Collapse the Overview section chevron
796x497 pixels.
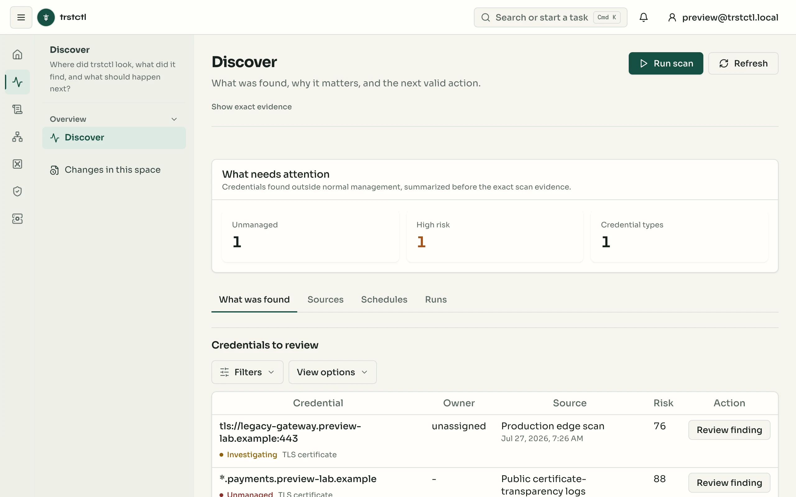click(174, 119)
